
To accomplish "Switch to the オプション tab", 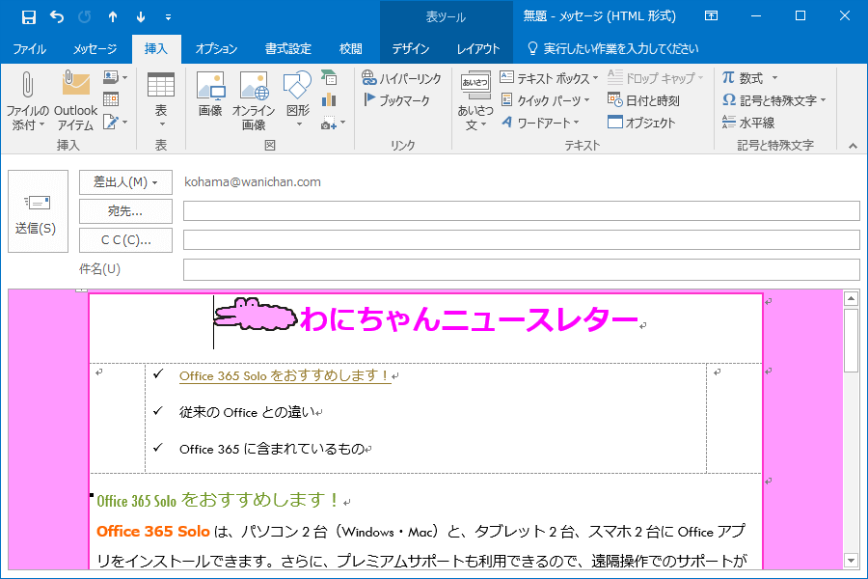I will coord(216,49).
